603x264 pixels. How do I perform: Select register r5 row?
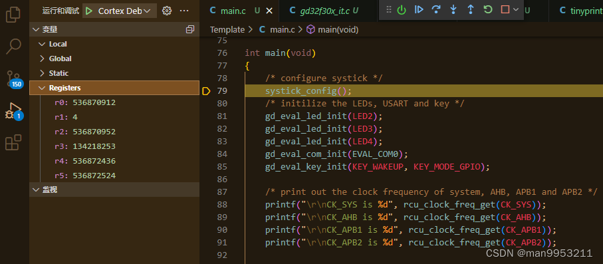click(x=114, y=176)
